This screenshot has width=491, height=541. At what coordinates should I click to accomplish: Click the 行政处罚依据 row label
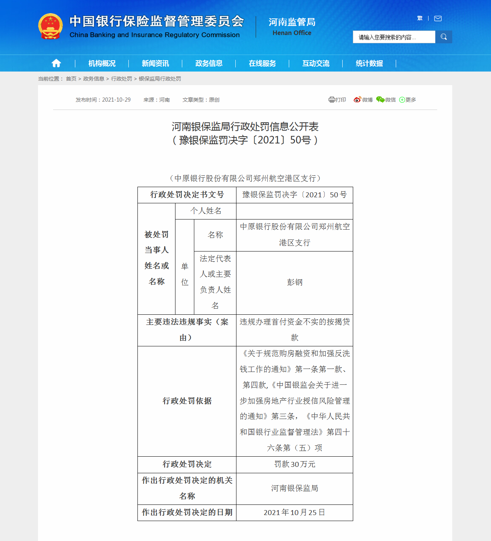coord(187,401)
